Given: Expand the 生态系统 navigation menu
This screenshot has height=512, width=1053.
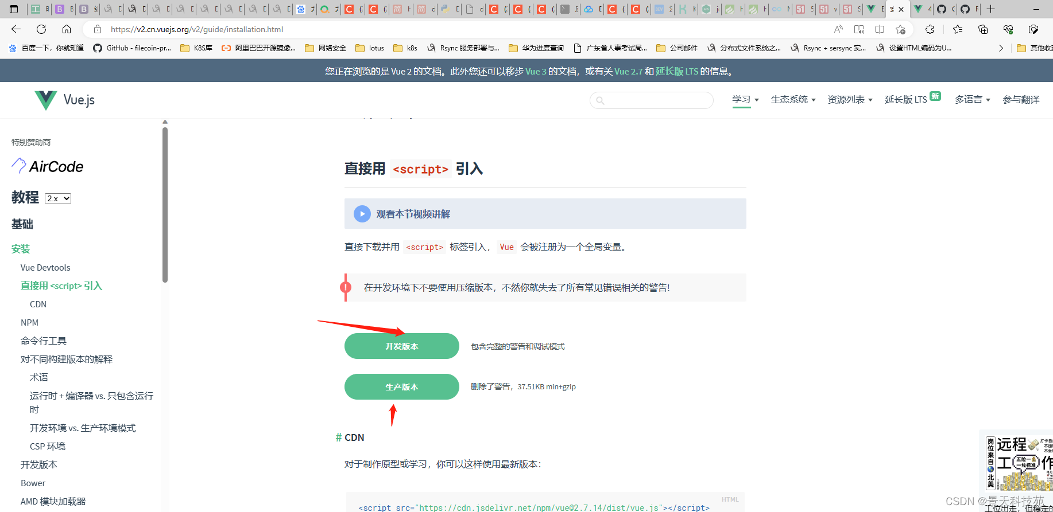Looking at the screenshot, I should [793, 100].
